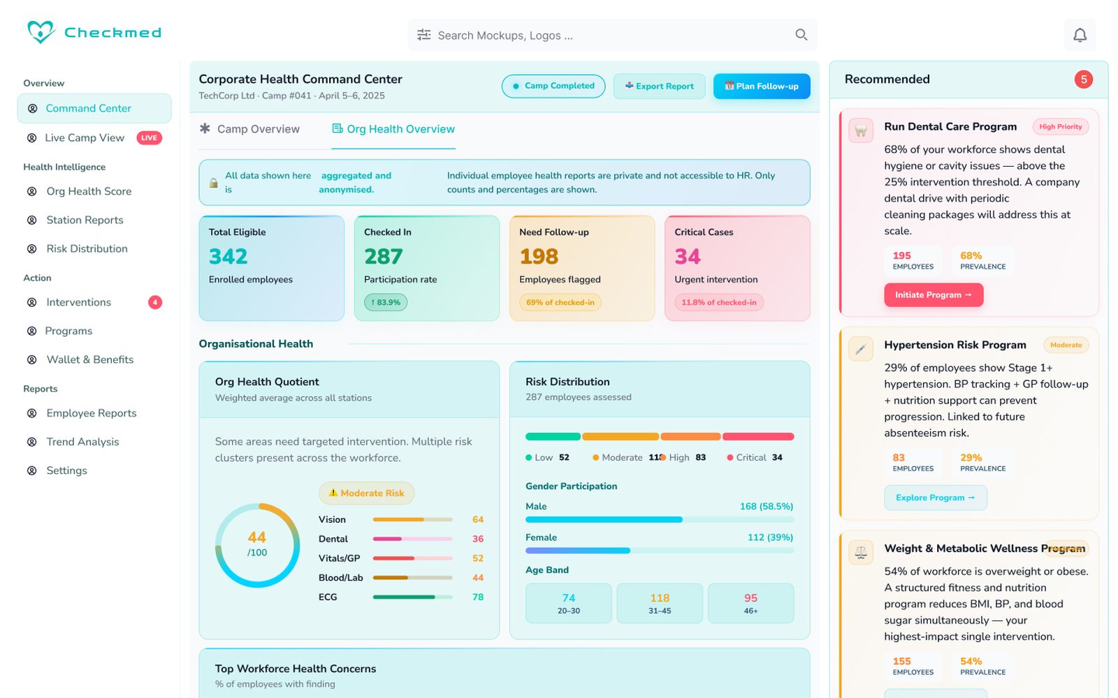This screenshot has height=698, width=1118.
Task: Click the search magnifier icon
Action: tap(801, 35)
